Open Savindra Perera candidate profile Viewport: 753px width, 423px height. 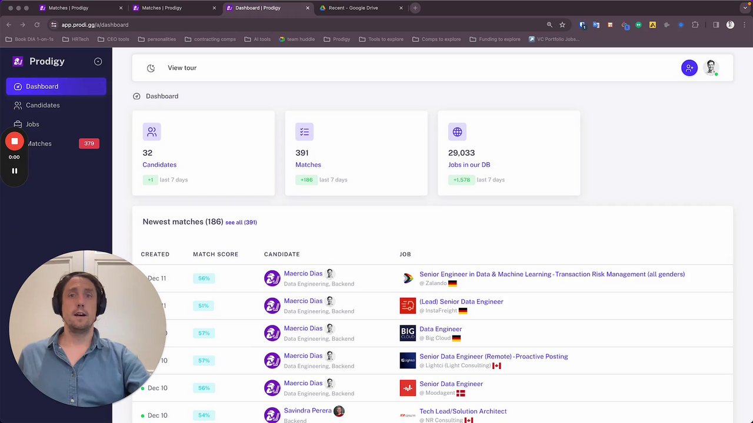[308, 411]
